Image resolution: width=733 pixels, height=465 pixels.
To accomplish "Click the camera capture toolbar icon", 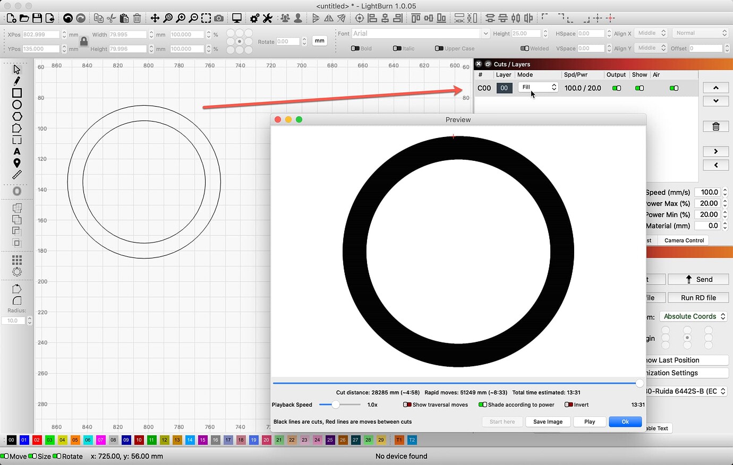I will (218, 18).
